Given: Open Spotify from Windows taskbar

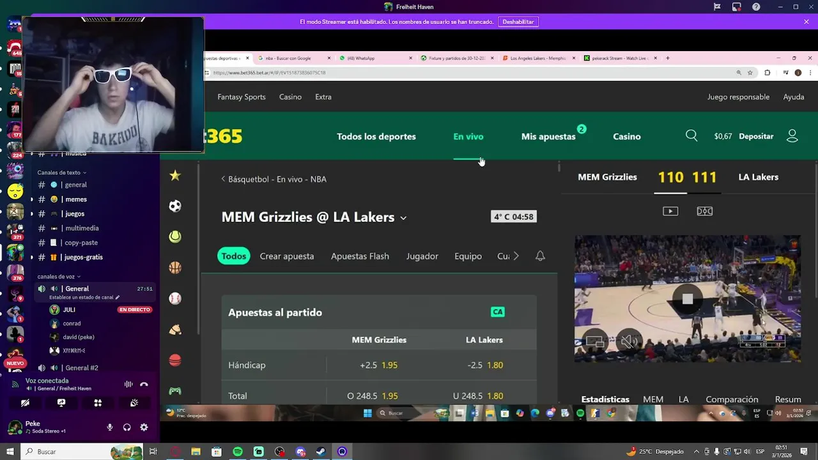Looking at the screenshot, I should (238, 452).
